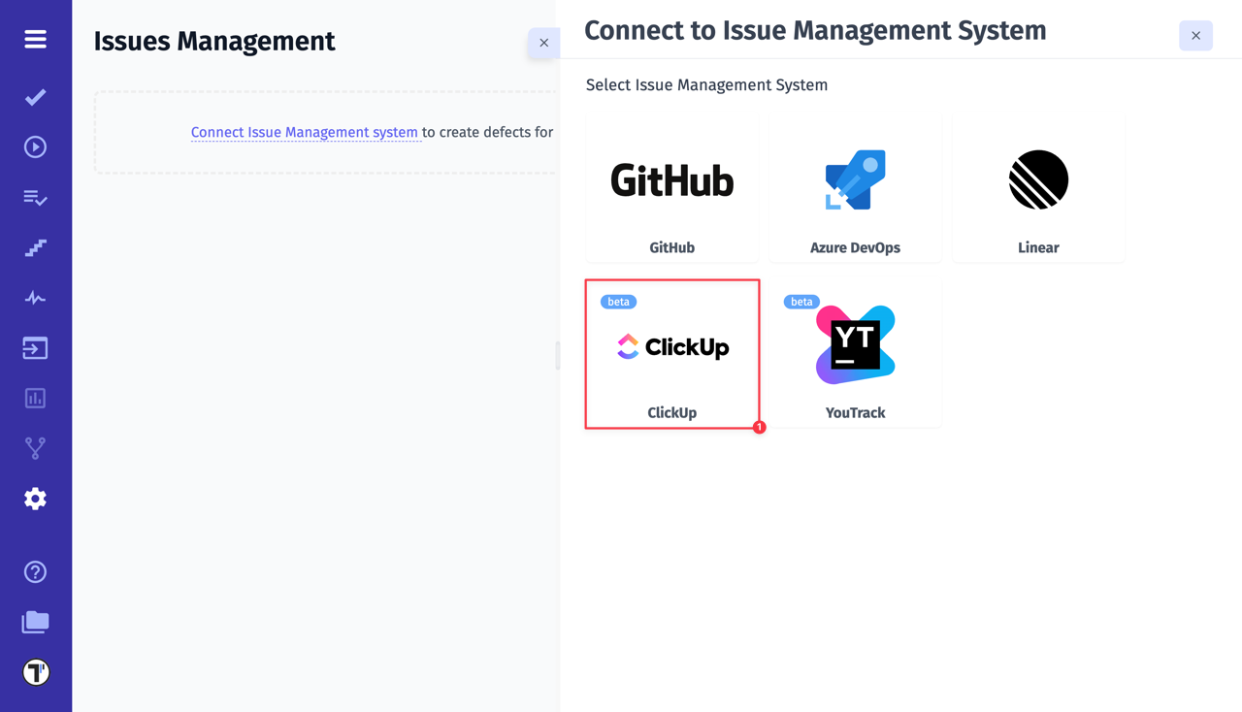Choose Linear as issue management system
The image size is (1242, 712).
pos(1037,188)
